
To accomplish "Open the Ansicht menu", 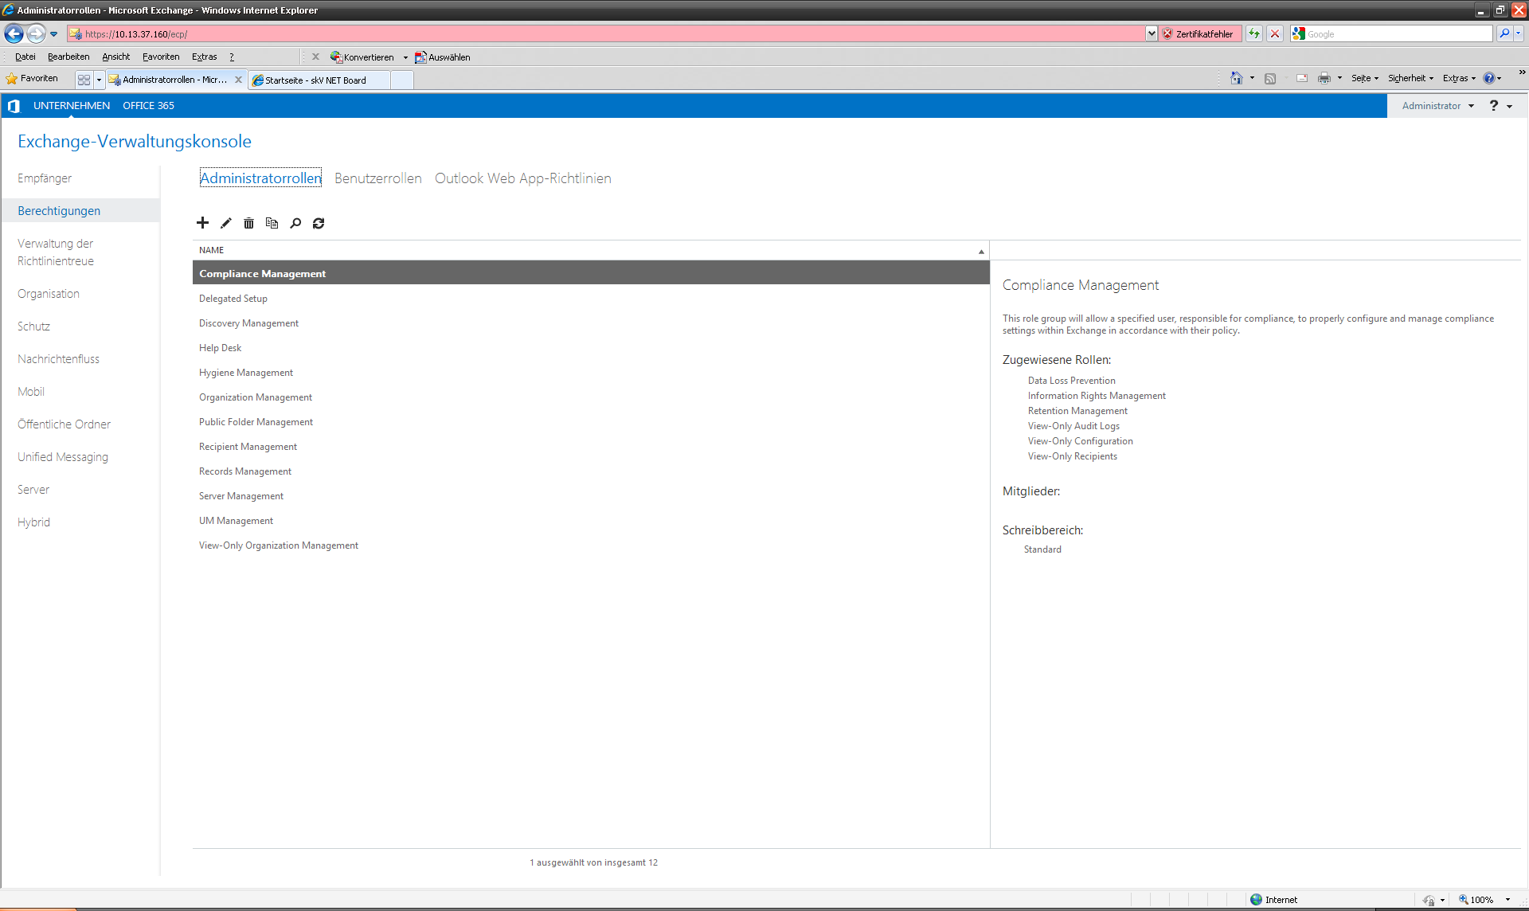I will pyautogui.click(x=115, y=57).
